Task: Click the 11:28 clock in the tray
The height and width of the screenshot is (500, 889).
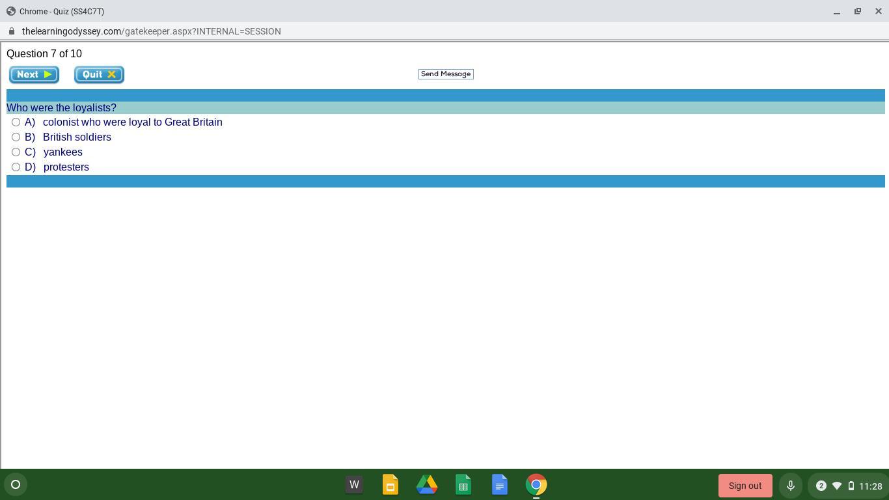Action: (x=871, y=486)
